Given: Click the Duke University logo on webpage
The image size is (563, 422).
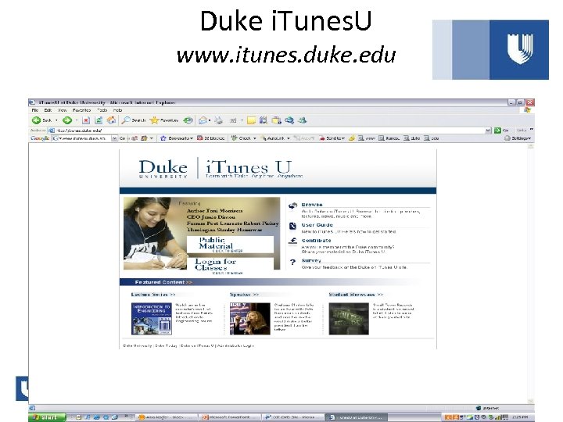Looking at the screenshot, I should click(163, 169).
